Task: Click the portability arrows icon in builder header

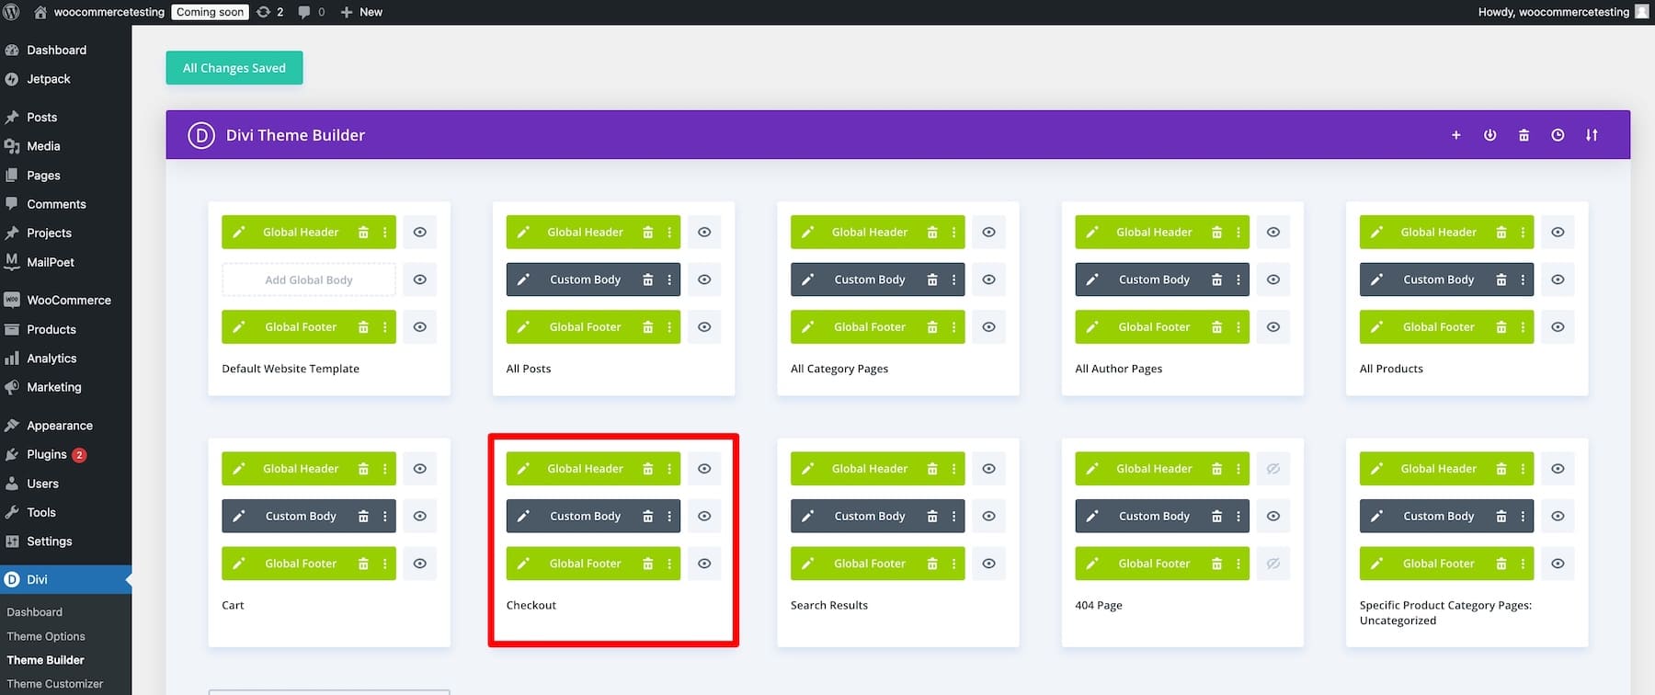Action: click(1591, 135)
